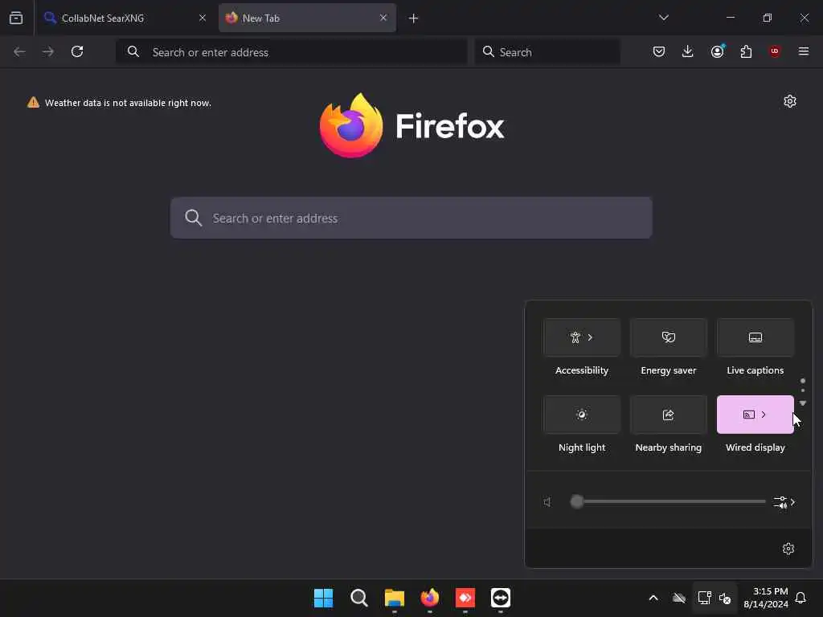
Task: Click the volume slider thumb
Action: tap(577, 501)
